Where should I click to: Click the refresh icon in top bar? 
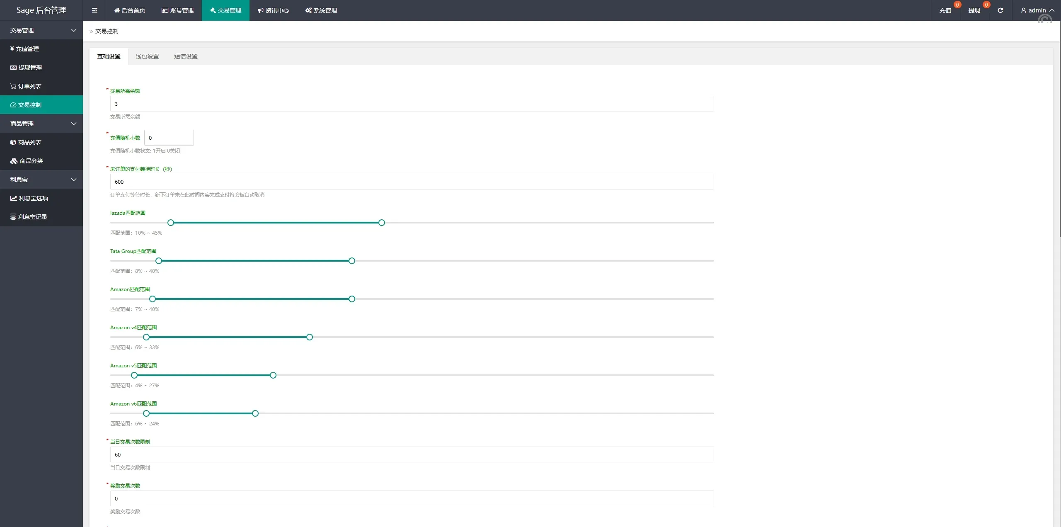point(1000,10)
